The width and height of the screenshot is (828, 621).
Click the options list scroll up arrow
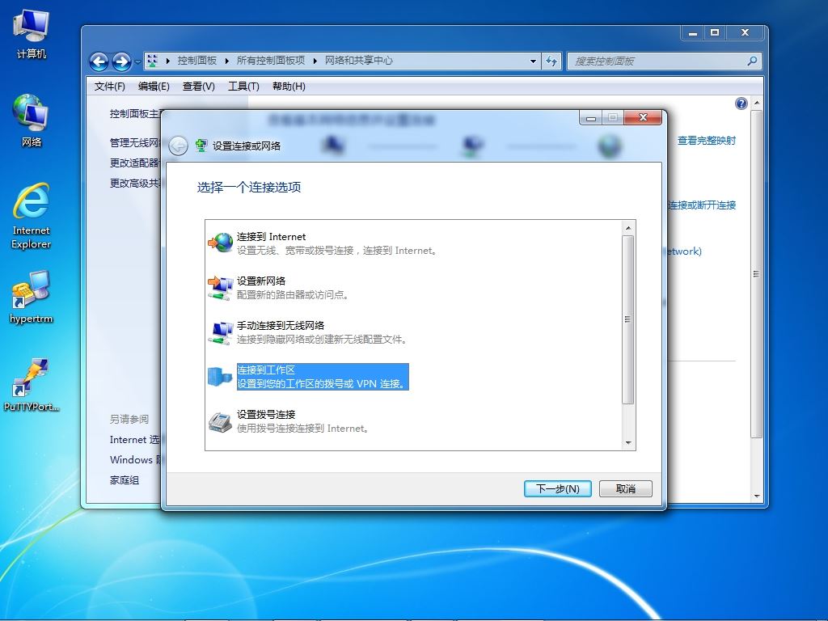point(628,228)
